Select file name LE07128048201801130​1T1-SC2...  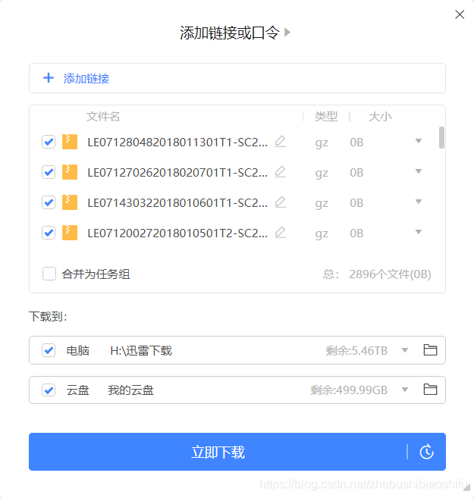coord(177,143)
